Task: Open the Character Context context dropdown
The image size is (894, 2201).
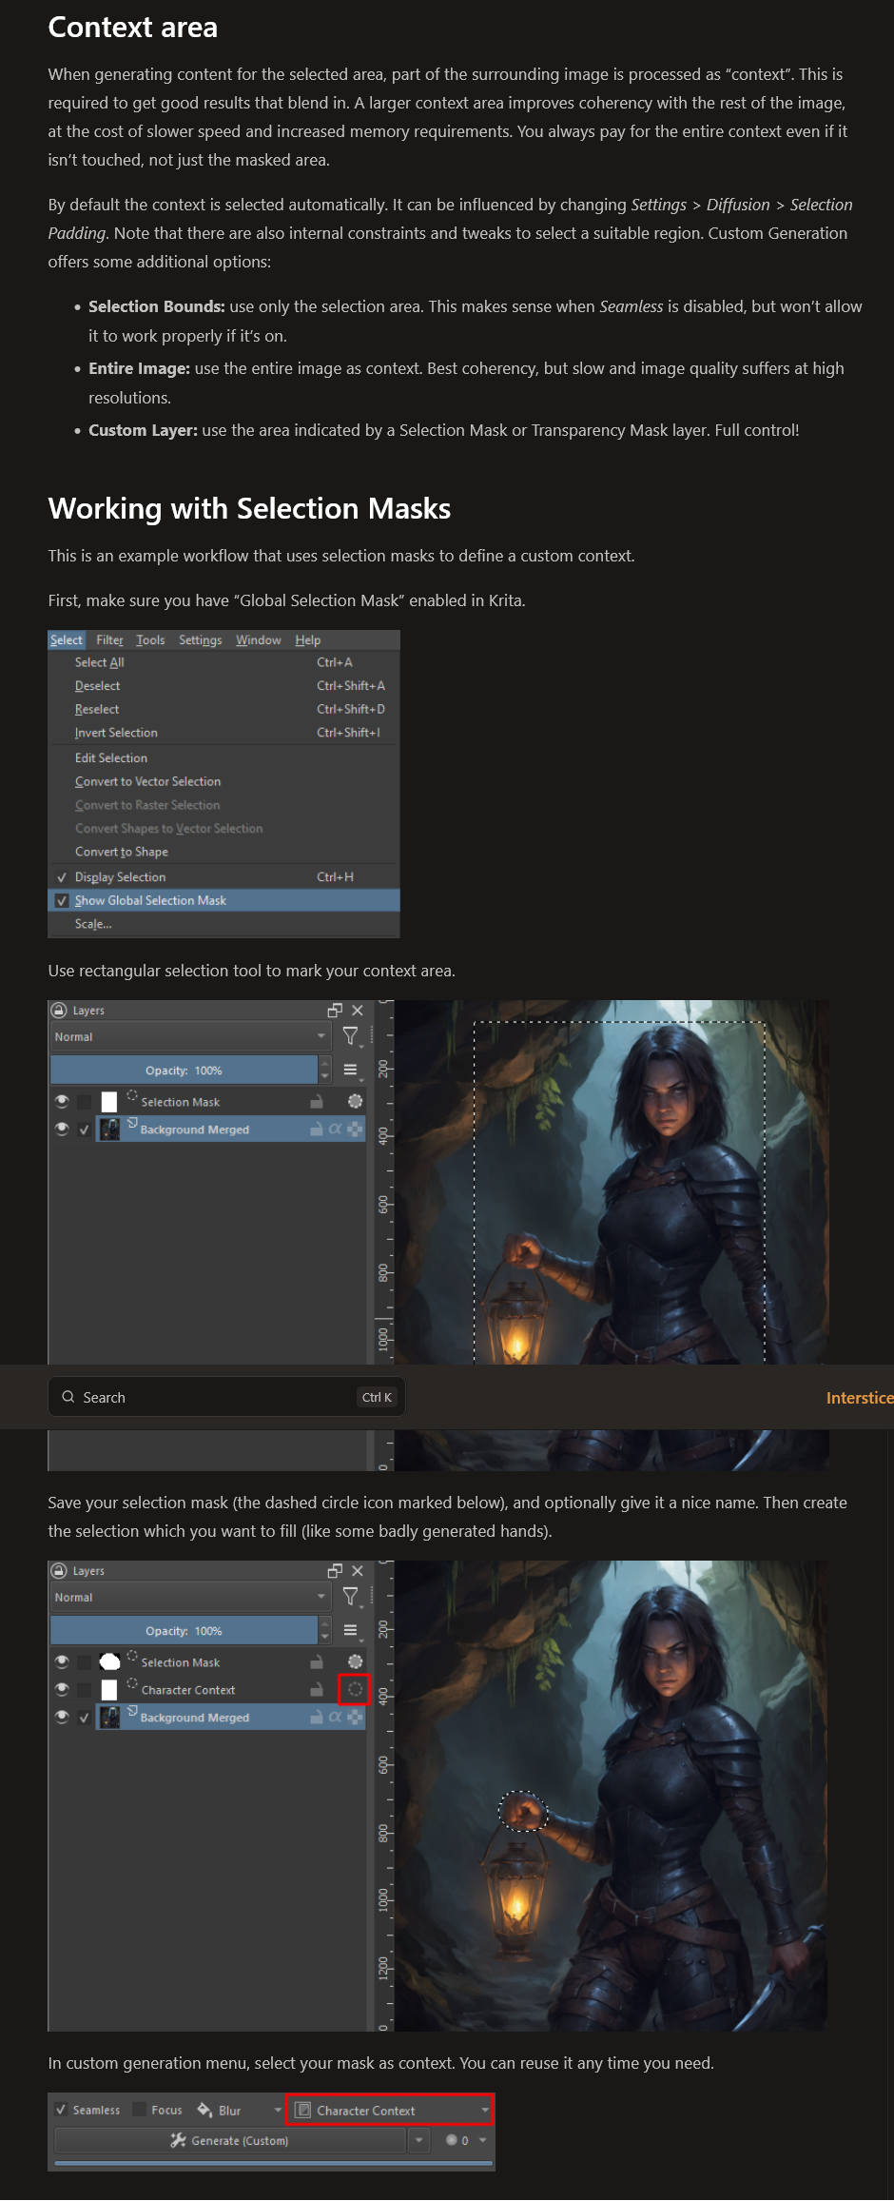Action: (390, 2111)
